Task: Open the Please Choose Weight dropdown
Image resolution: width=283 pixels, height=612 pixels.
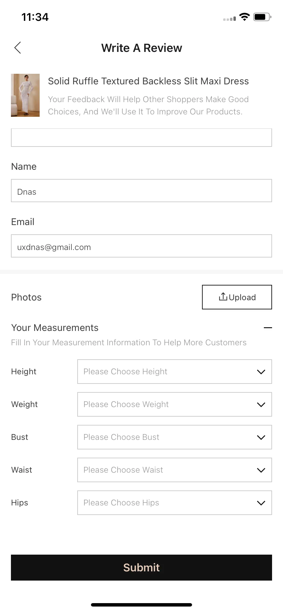Action: click(175, 404)
